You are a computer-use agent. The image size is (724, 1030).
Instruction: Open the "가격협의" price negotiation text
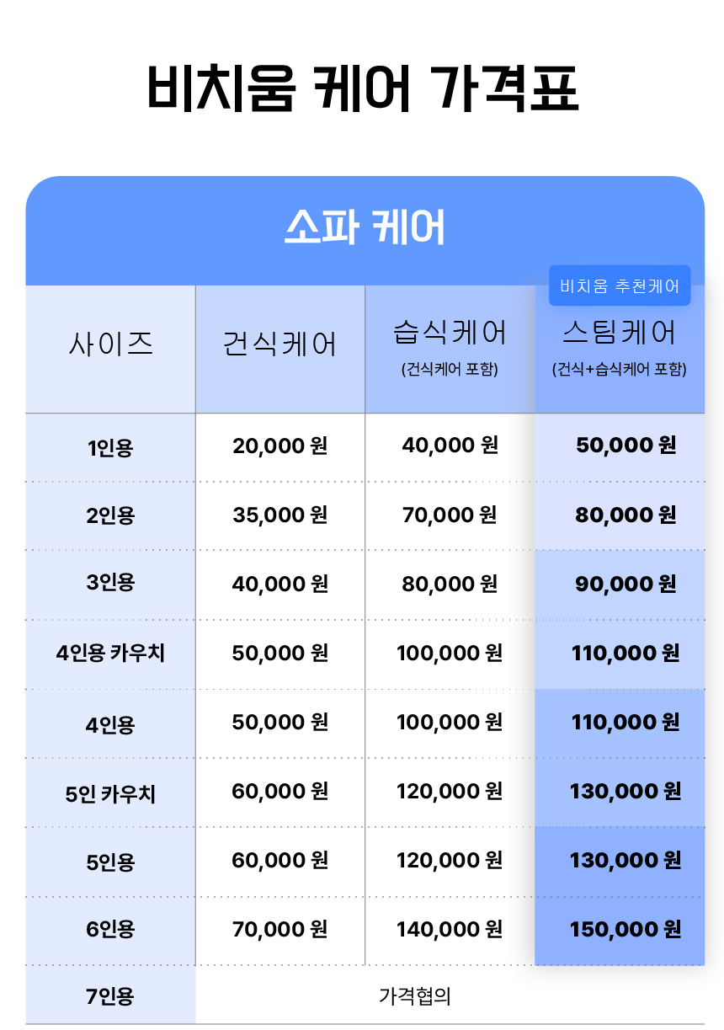pyautogui.click(x=415, y=997)
